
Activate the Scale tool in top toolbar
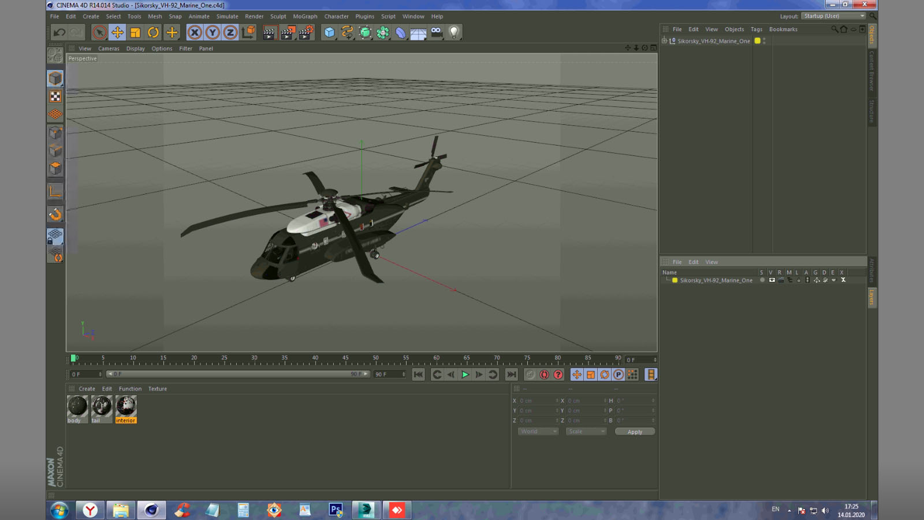135,32
